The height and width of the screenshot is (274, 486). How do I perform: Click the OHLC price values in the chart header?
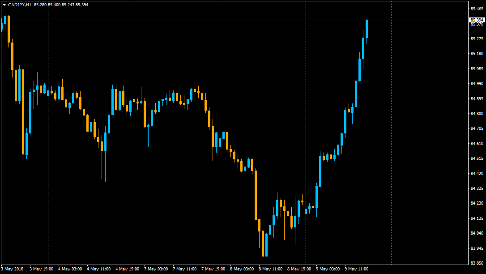click(x=61, y=4)
